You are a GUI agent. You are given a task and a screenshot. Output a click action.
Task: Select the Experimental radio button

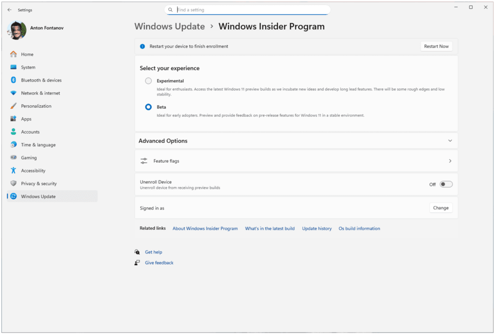coord(148,81)
